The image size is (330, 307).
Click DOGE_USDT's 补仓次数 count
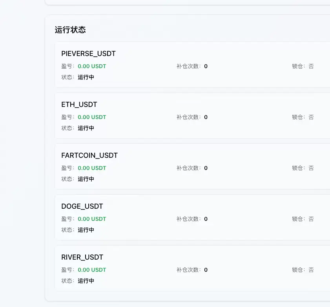(206, 219)
